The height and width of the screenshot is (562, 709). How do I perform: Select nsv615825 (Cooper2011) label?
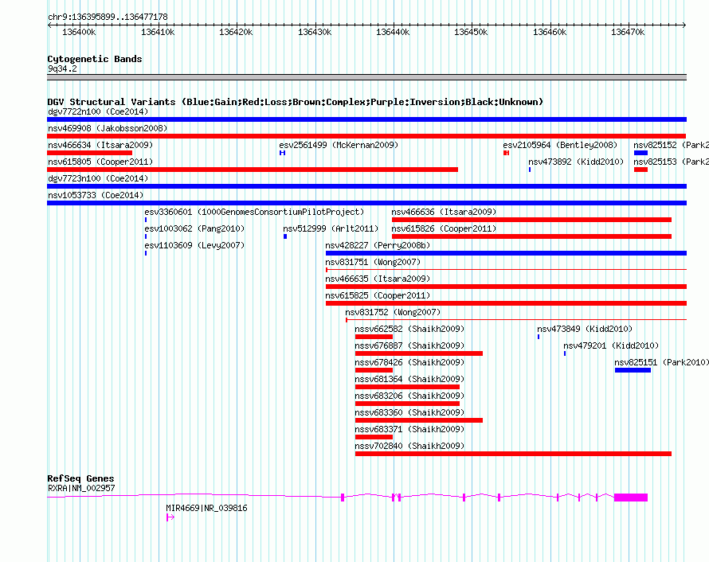pos(378,295)
